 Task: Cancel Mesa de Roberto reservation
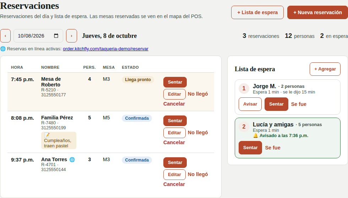click(174, 104)
